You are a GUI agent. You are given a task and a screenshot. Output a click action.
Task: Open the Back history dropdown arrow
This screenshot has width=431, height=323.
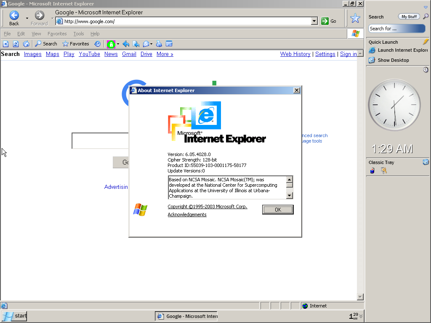coord(27,18)
